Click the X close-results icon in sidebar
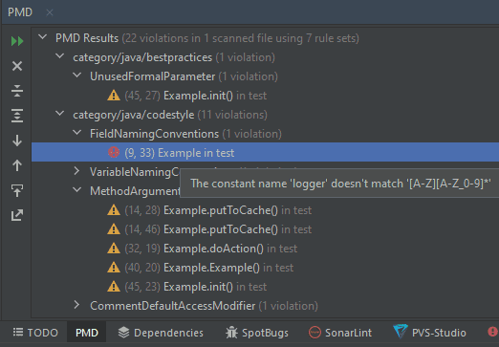The height and width of the screenshot is (347, 499). pyautogui.click(x=17, y=66)
